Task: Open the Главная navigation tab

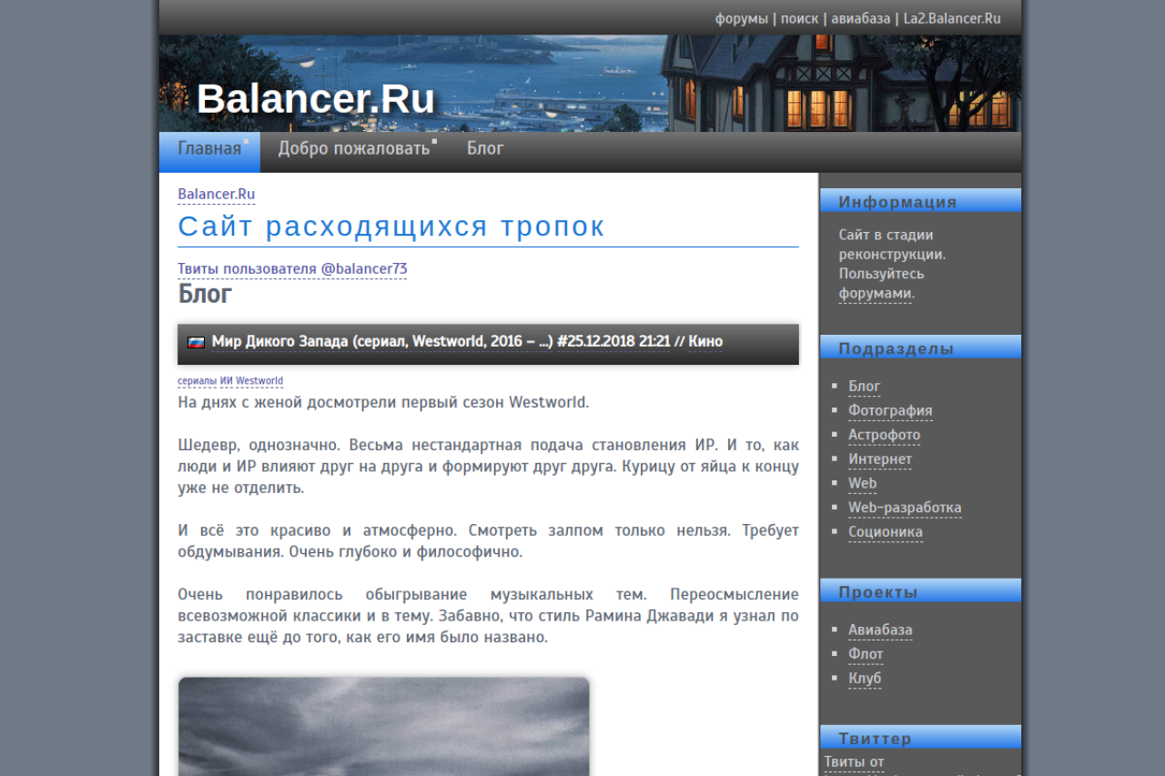Action: click(209, 149)
